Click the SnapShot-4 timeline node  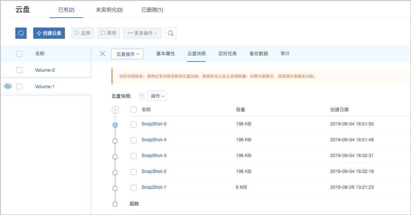pos(115,141)
